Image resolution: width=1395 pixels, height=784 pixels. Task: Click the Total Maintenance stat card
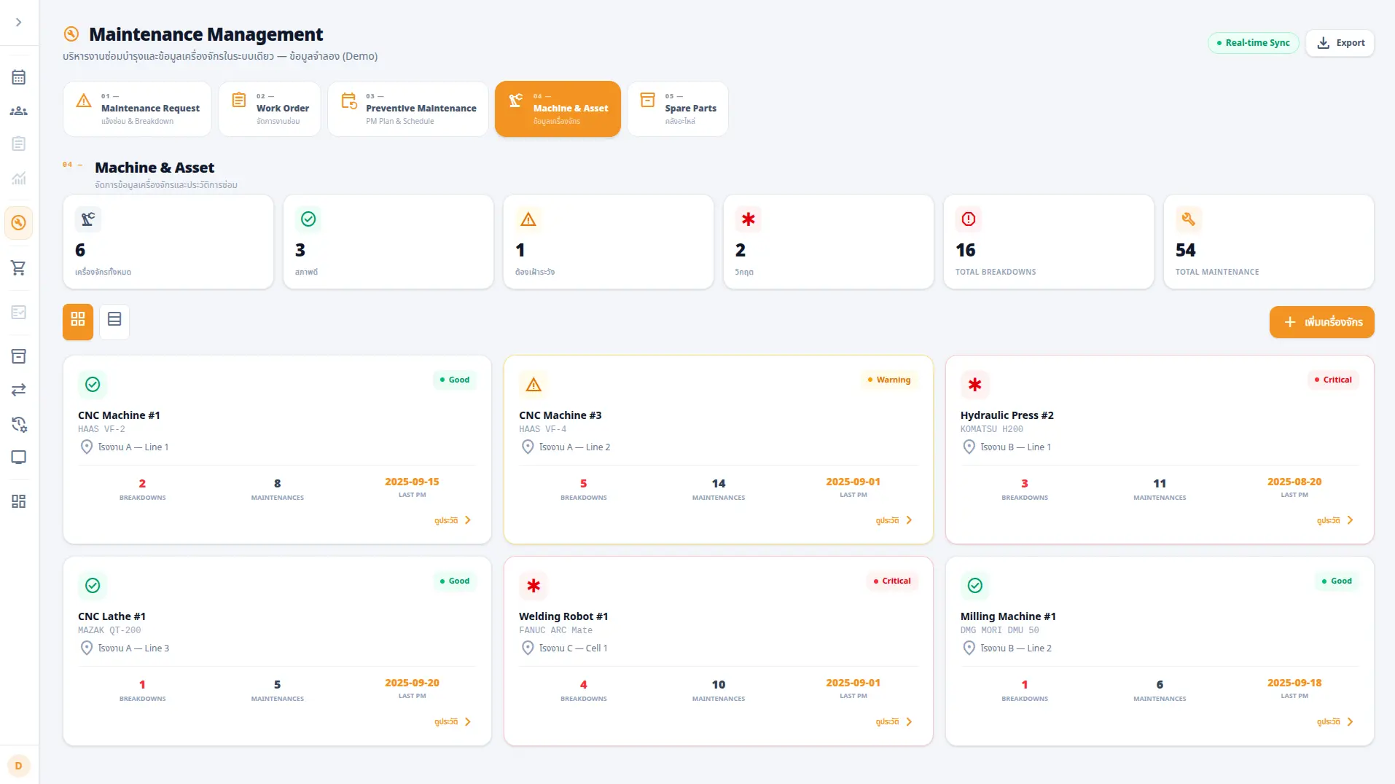[x=1269, y=242]
